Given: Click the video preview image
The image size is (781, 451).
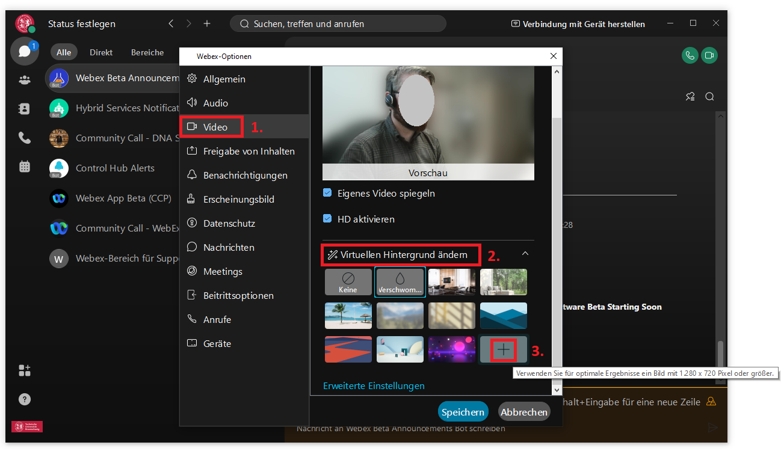Looking at the screenshot, I should [x=428, y=123].
